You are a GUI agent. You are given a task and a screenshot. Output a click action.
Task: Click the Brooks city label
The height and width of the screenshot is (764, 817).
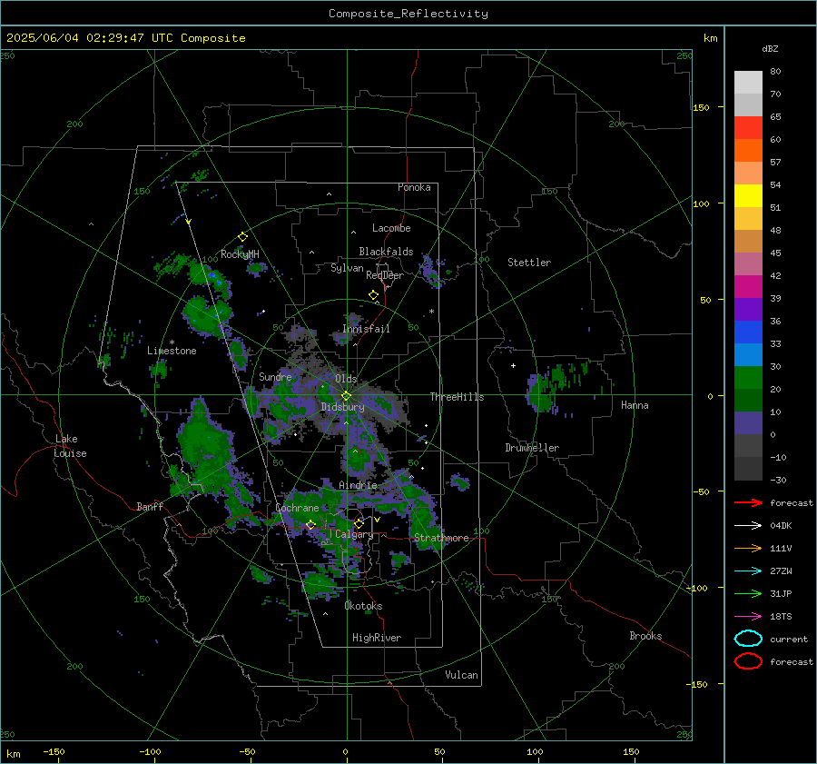click(645, 636)
